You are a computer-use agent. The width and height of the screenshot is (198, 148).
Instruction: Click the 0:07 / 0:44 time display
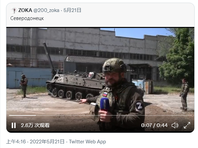(x=154, y=125)
